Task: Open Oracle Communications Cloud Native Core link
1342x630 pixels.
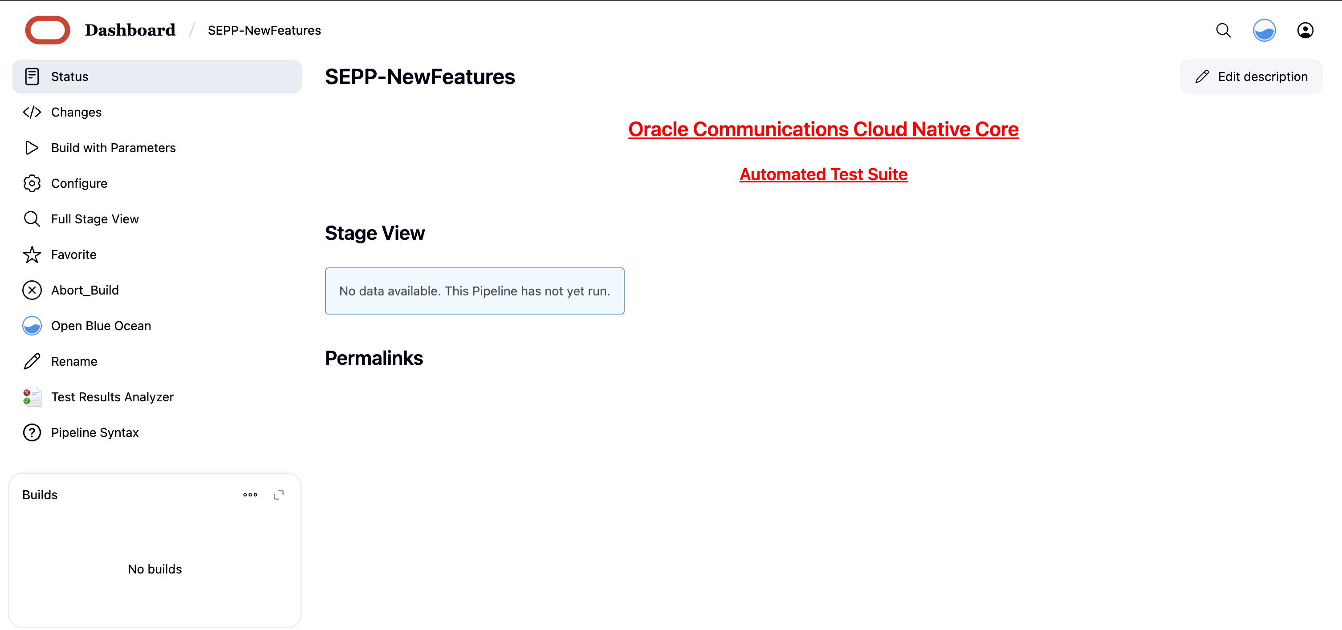Action: click(x=823, y=129)
